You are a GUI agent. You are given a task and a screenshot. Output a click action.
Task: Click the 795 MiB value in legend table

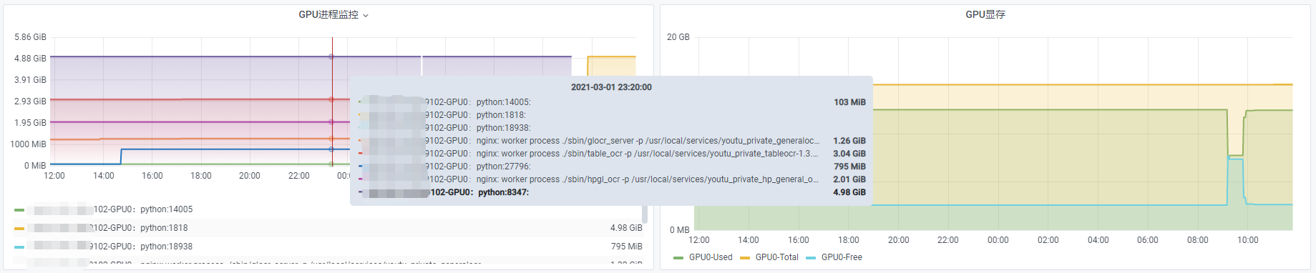627,247
